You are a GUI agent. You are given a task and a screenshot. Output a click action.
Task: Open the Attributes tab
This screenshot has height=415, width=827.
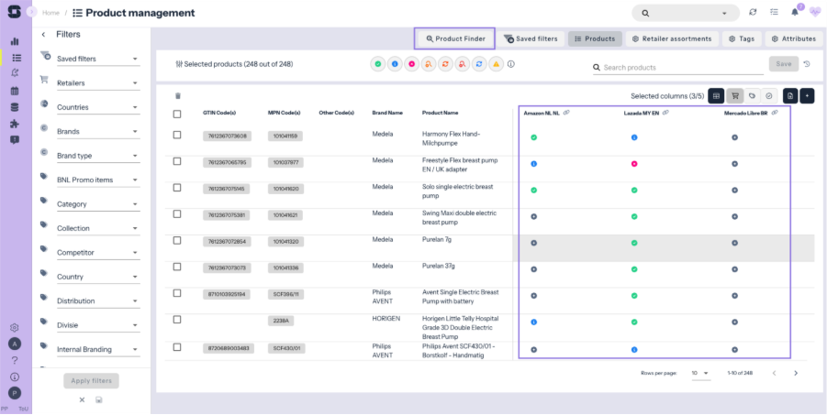[793, 38]
